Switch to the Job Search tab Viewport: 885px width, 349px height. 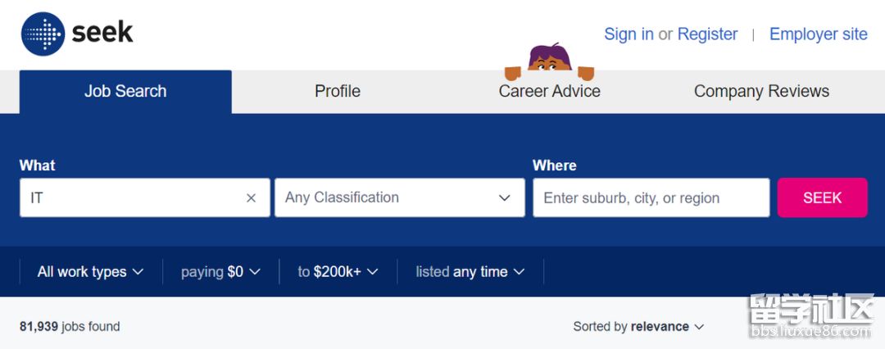[125, 92]
